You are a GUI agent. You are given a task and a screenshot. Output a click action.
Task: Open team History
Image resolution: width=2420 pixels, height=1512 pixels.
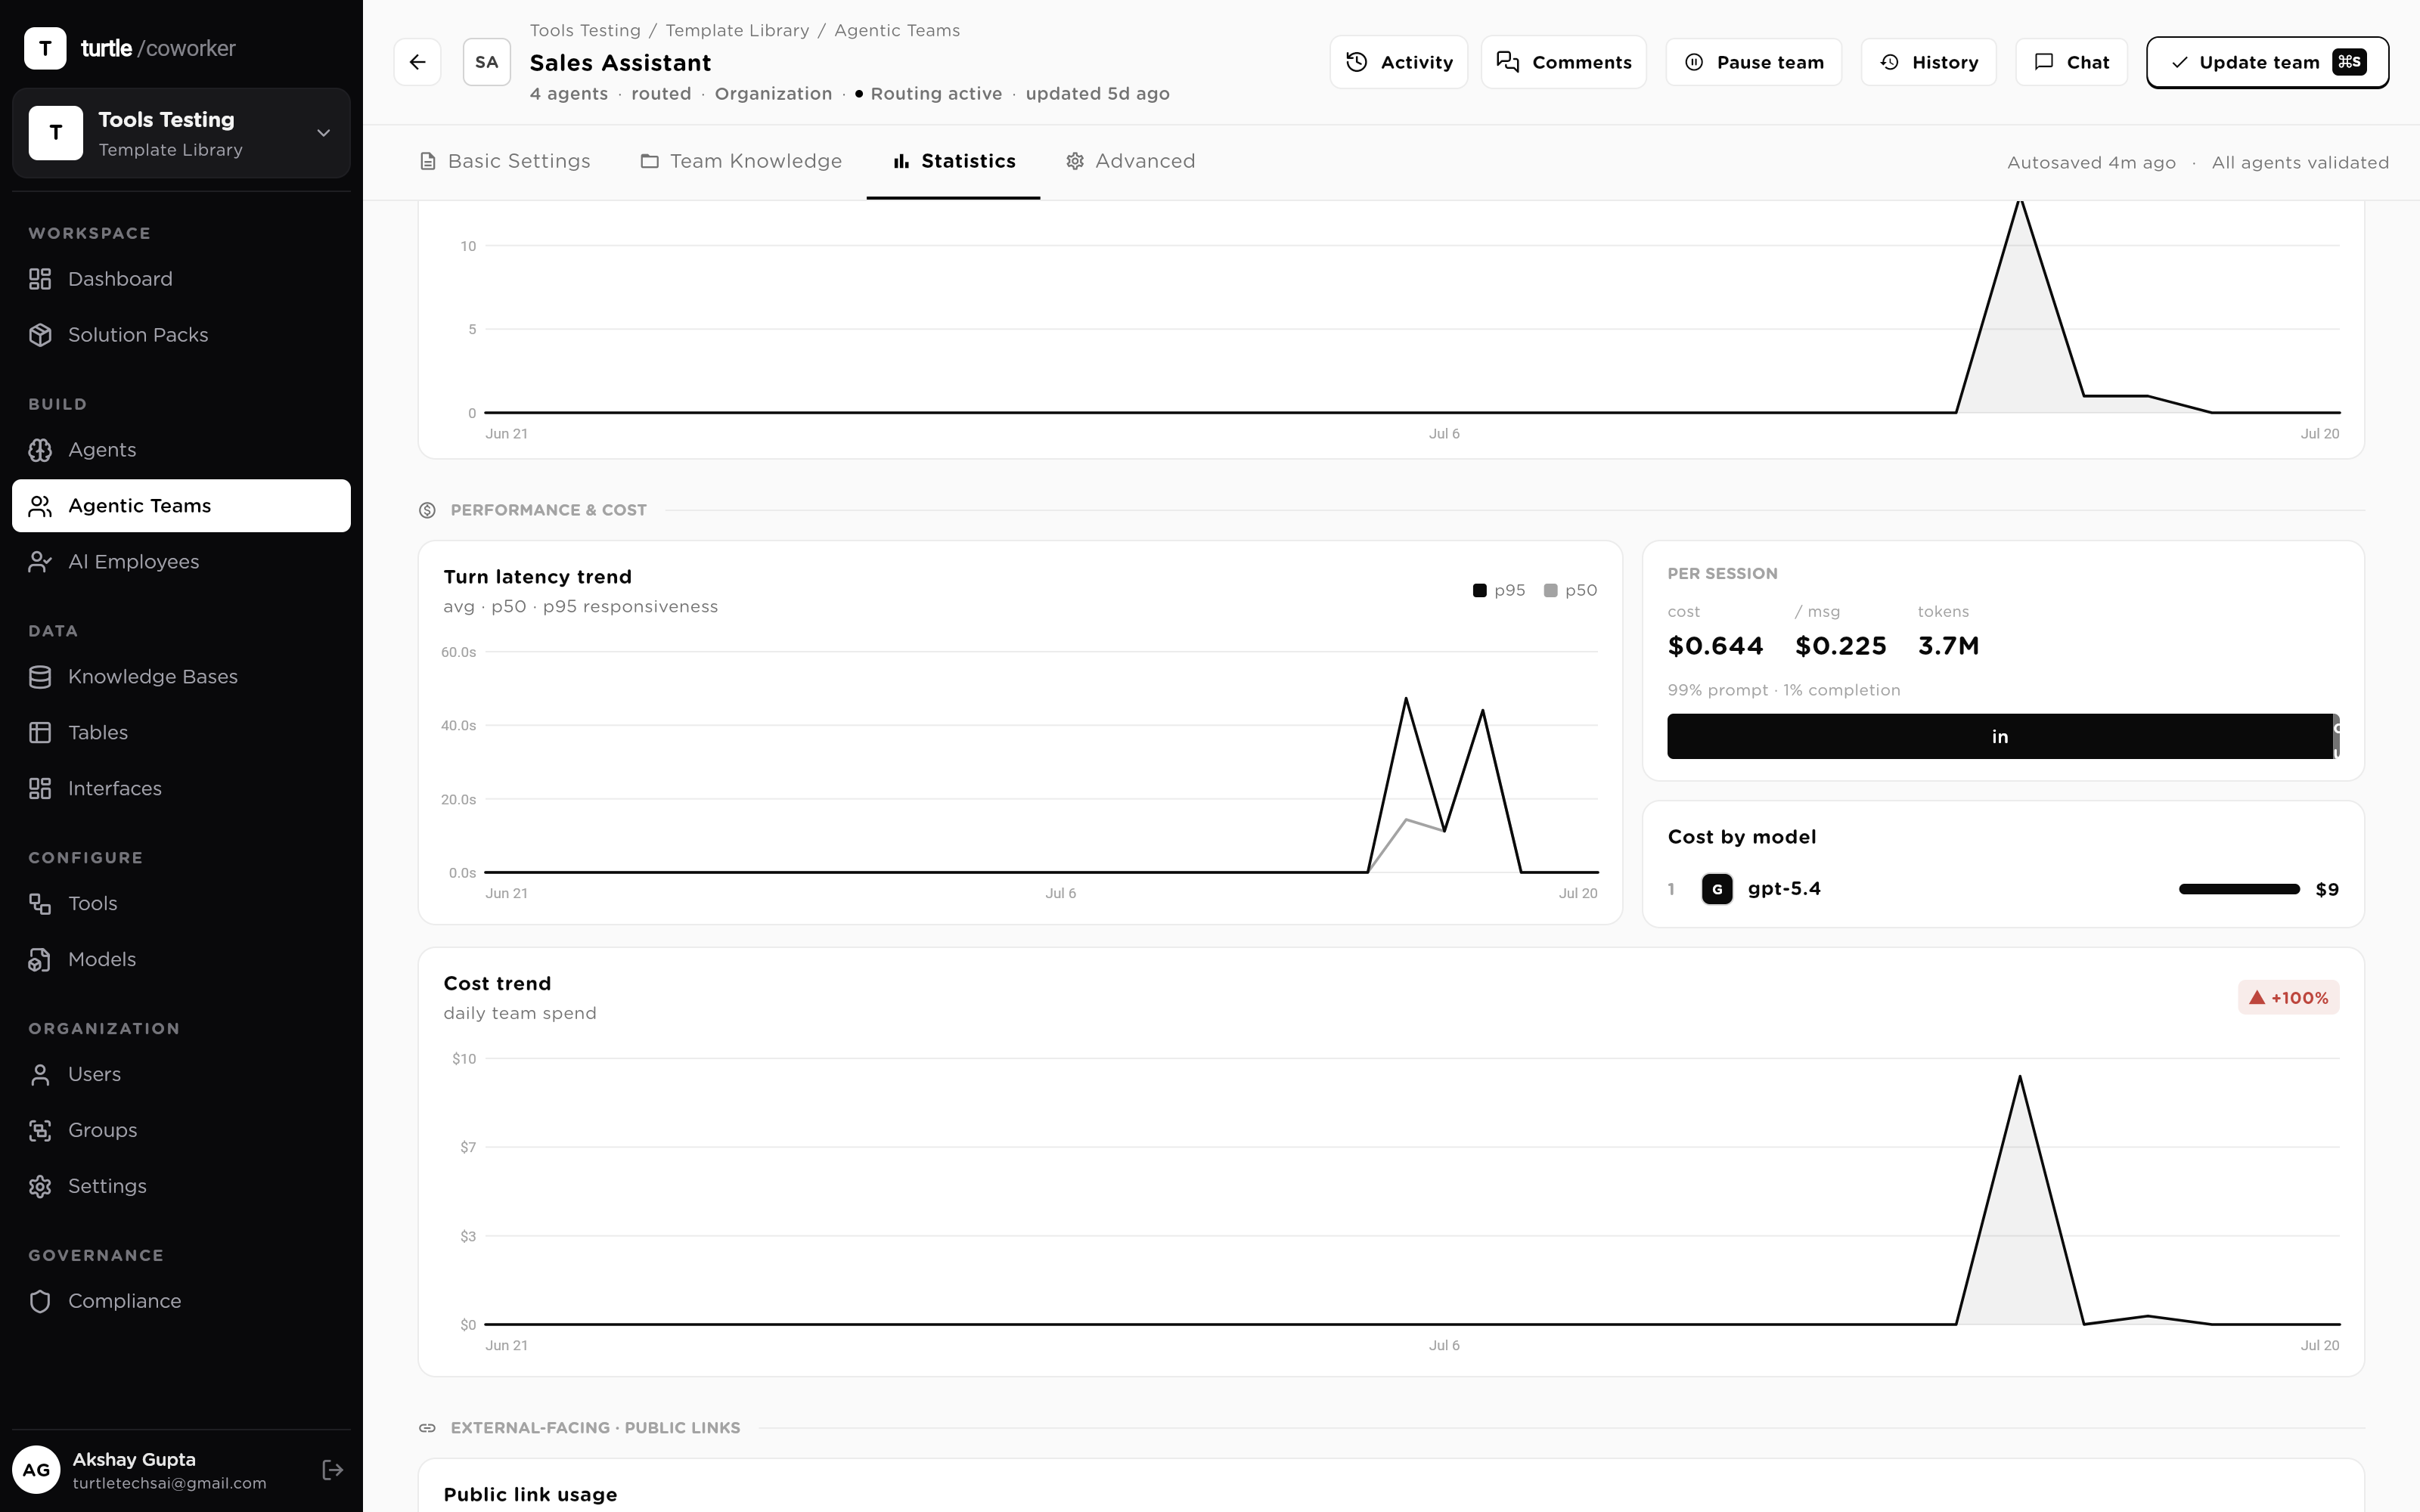[x=1929, y=62]
